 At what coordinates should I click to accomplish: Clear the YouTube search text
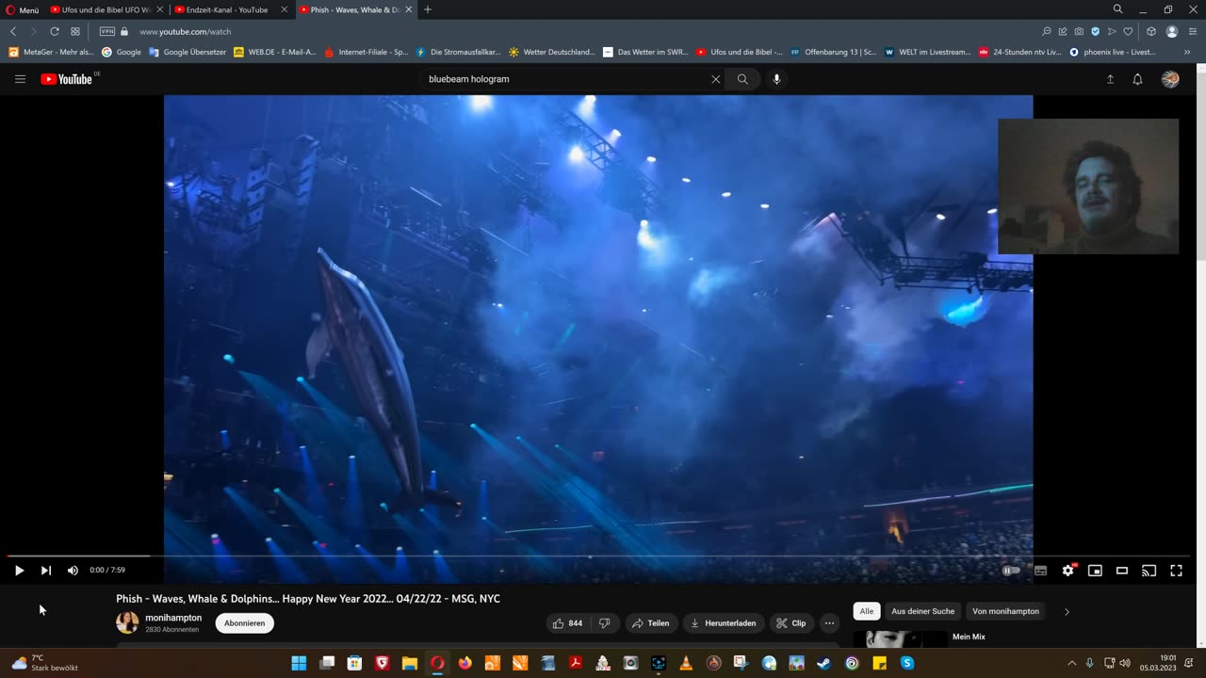tap(715, 79)
